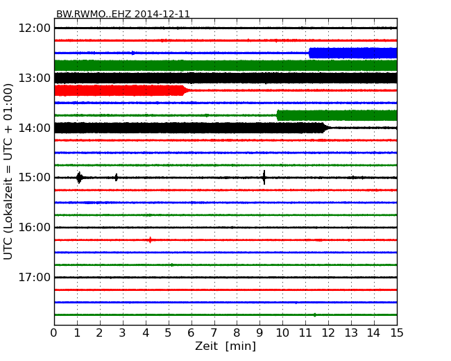Click the small spike near minute 2.7 on 15:00 trace

116,178
